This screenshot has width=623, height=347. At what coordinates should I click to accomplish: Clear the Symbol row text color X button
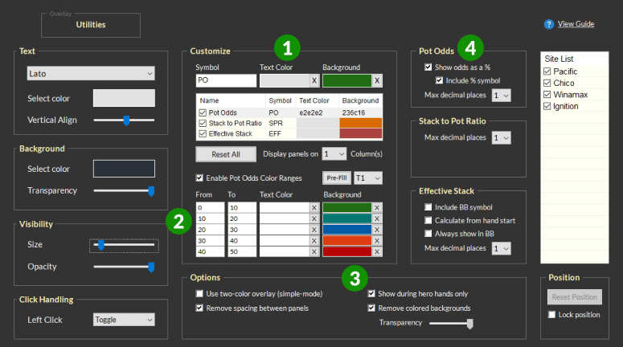tap(314, 80)
